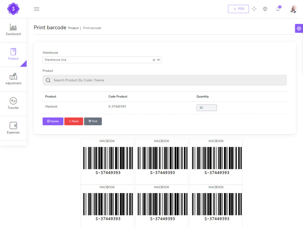Open the language globe icon
Image resolution: width=303 pixels, height=227 pixels.
pyautogui.click(x=265, y=9)
